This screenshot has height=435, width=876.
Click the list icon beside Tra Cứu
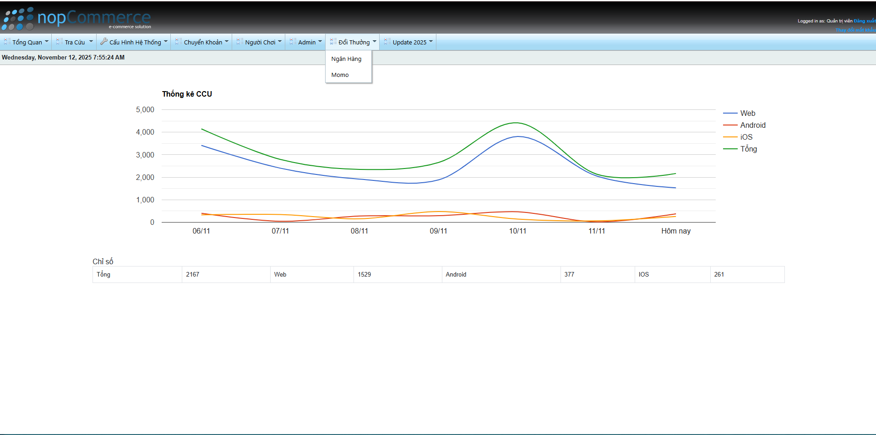point(60,42)
